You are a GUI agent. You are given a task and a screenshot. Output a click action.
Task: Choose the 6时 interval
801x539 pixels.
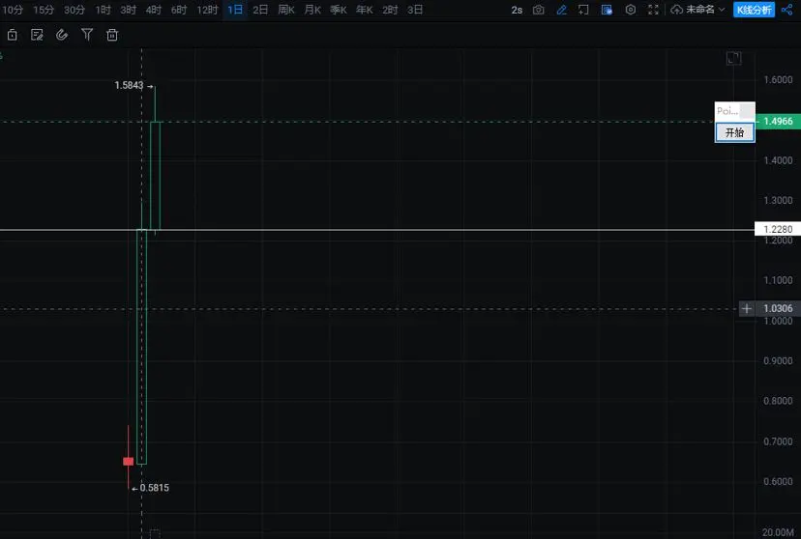(x=179, y=10)
